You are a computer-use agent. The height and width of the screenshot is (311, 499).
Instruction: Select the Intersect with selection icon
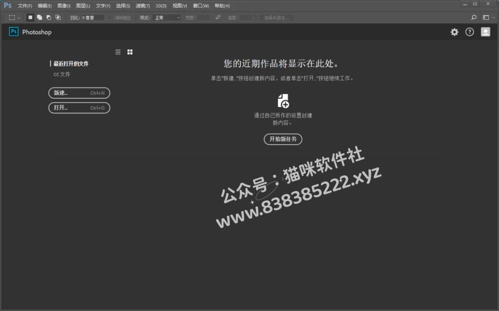(58, 18)
